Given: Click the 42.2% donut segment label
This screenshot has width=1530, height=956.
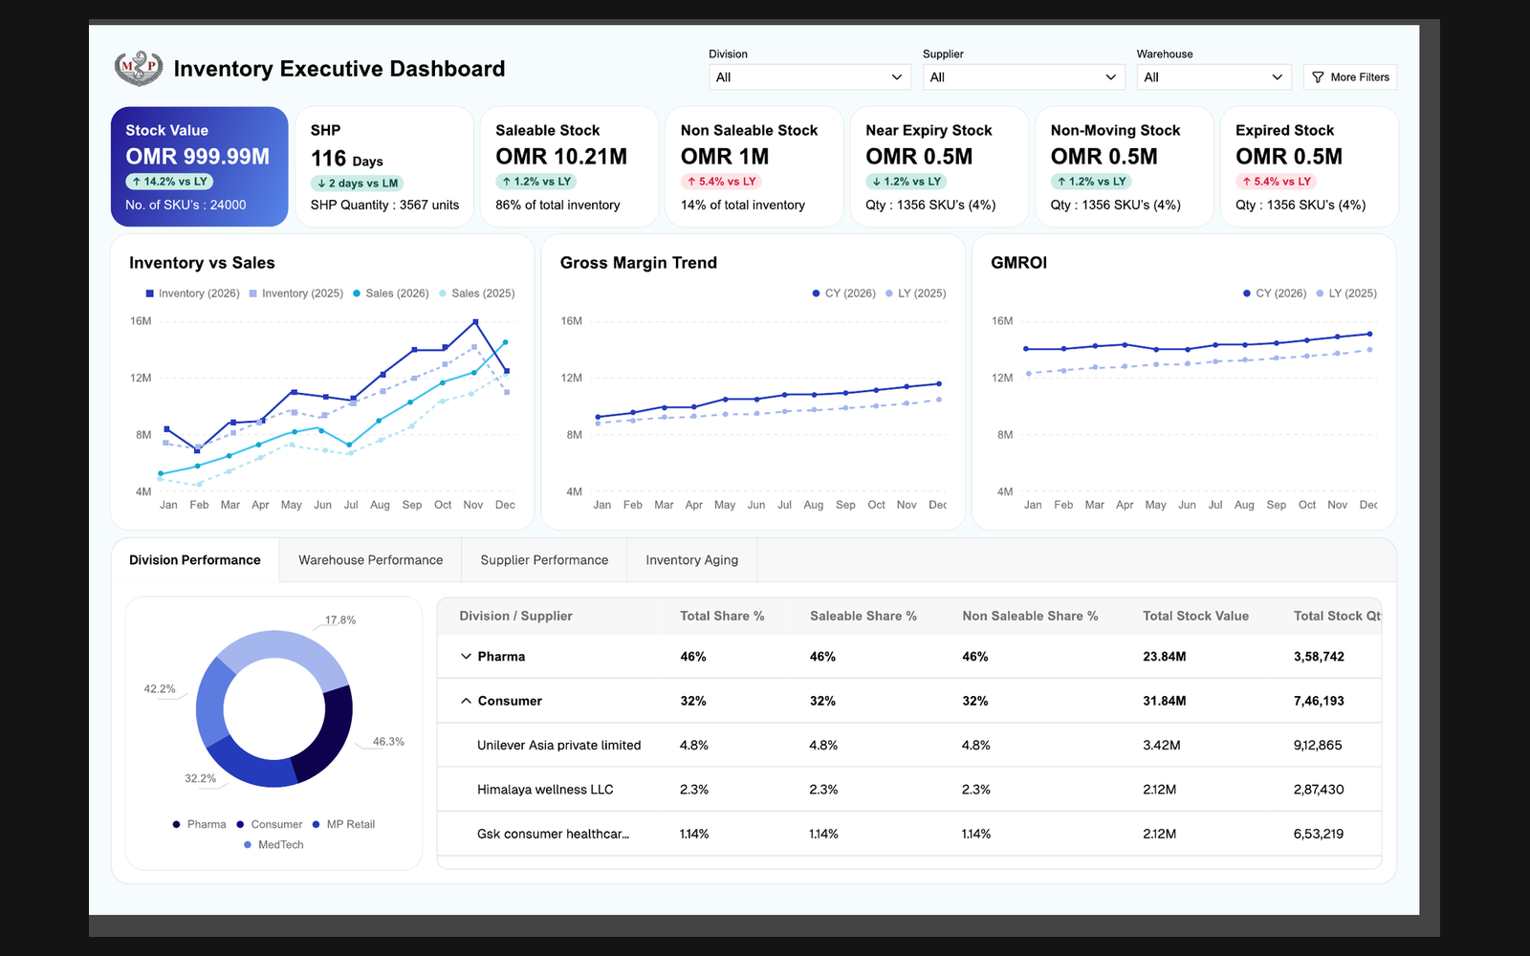Looking at the screenshot, I should pyautogui.click(x=160, y=689).
